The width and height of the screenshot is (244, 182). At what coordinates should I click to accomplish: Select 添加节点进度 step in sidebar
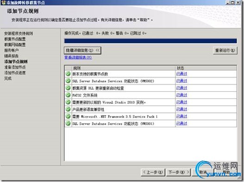click(x=15, y=73)
